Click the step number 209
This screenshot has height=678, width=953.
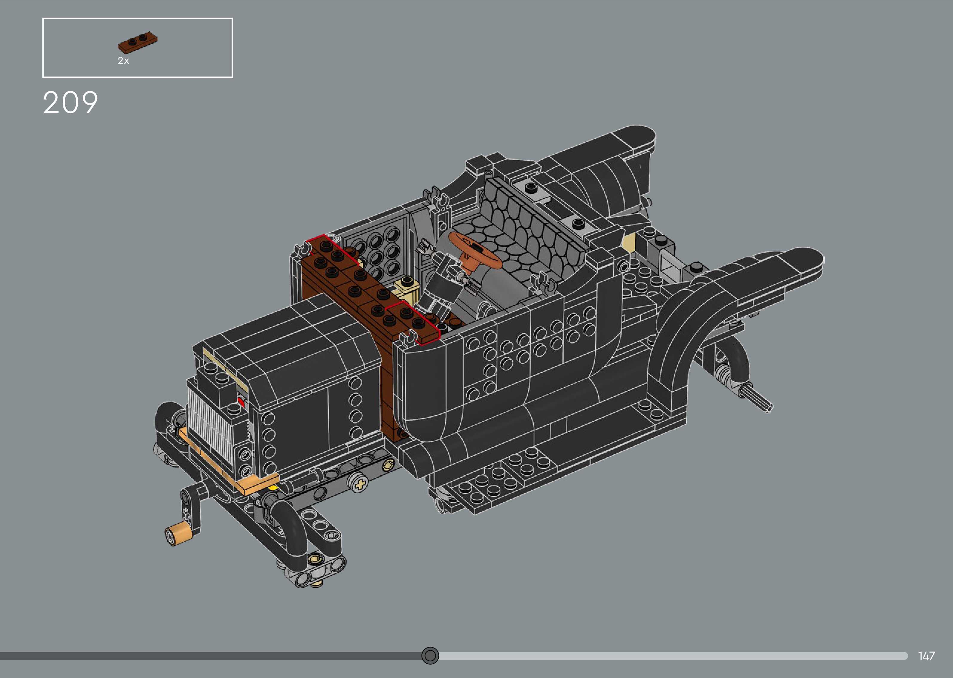pyautogui.click(x=70, y=103)
